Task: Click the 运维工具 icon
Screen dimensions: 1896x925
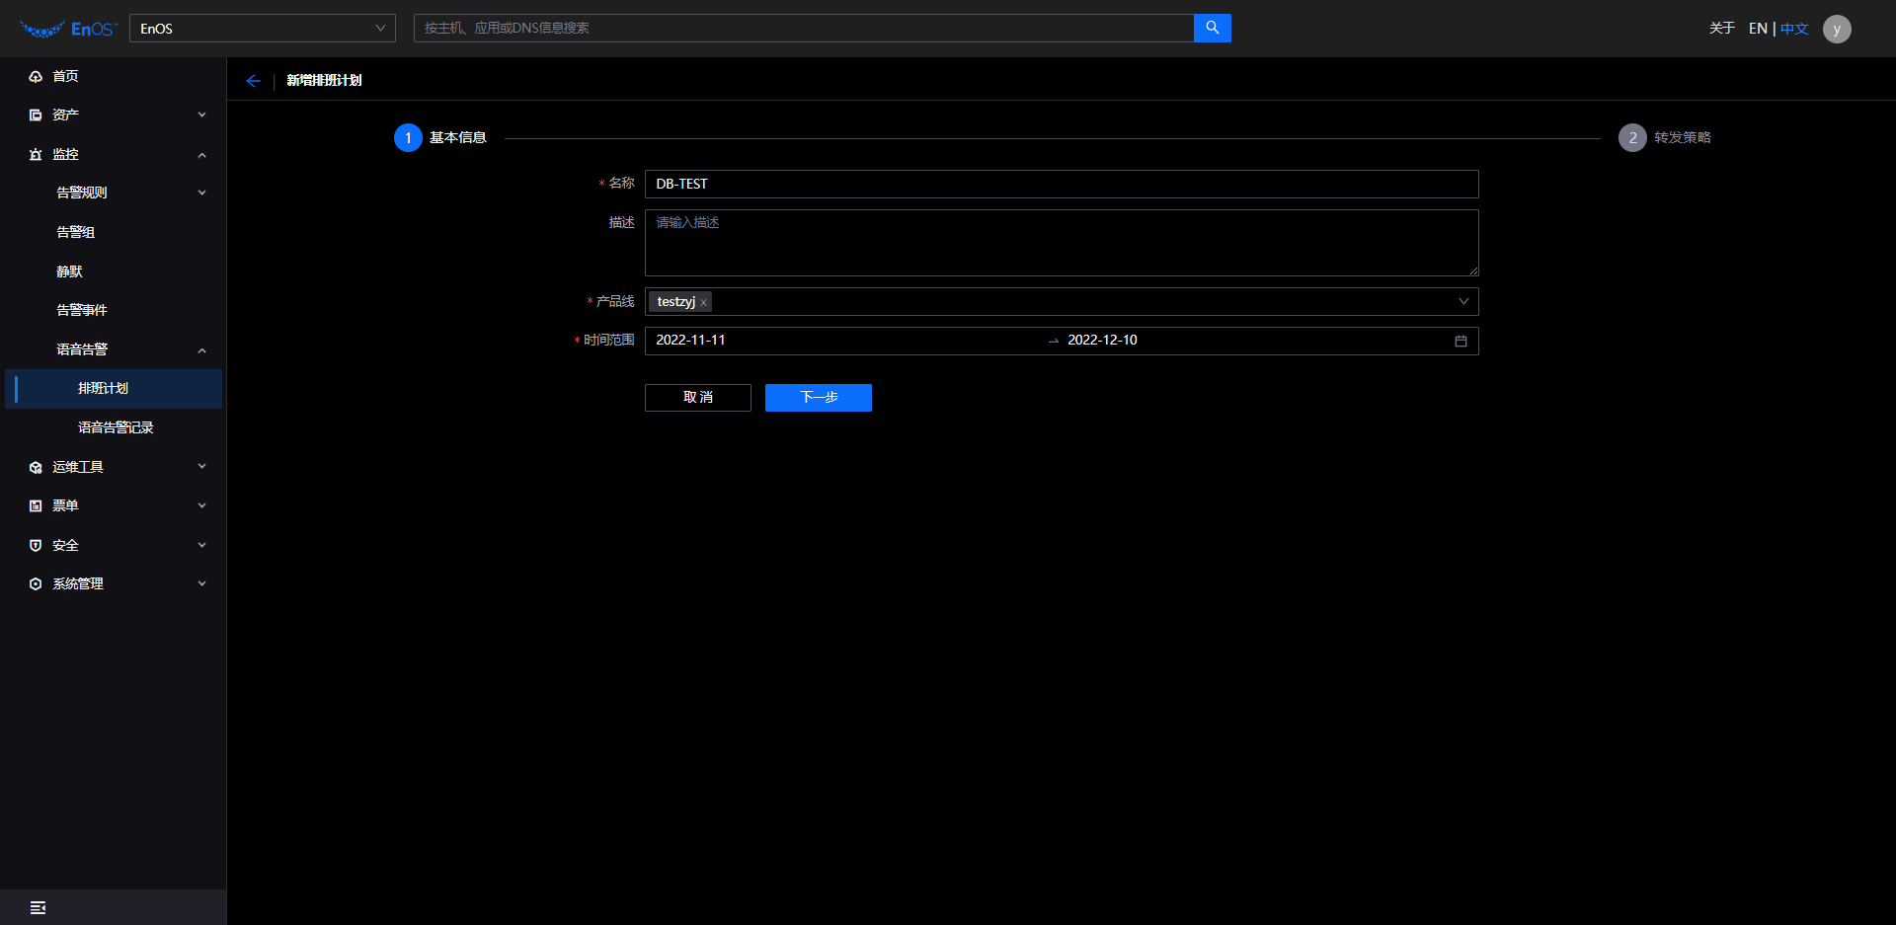Action: tap(36, 467)
